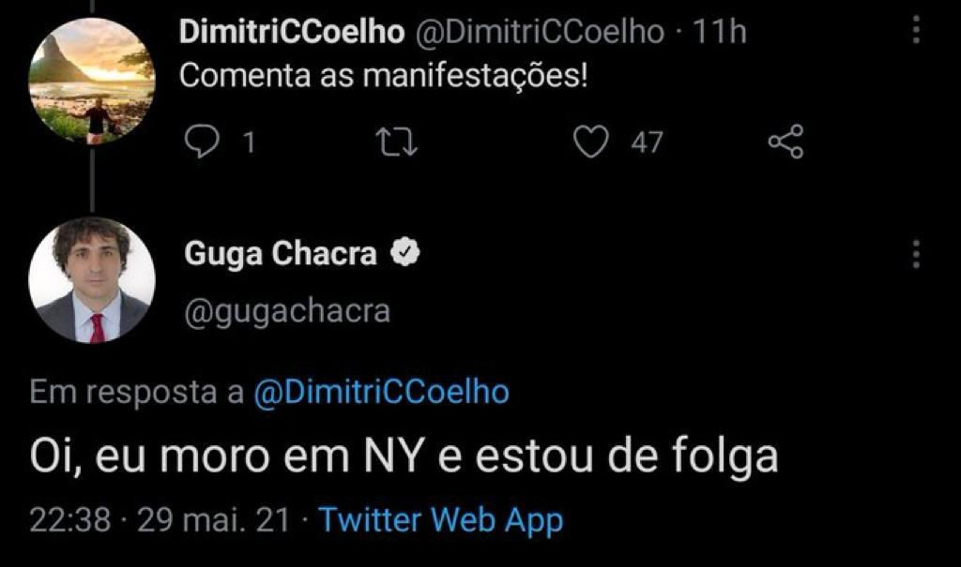Click Guga Chacra's verified badge
The width and height of the screenshot is (961, 567).
(x=405, y=253)
